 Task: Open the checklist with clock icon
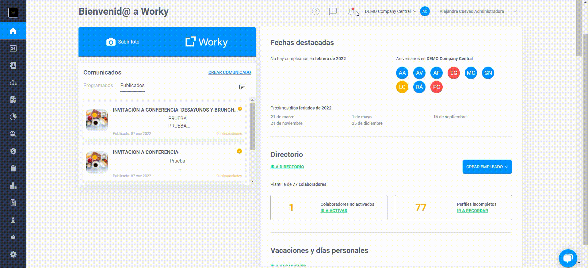click(x=13, y=100)
